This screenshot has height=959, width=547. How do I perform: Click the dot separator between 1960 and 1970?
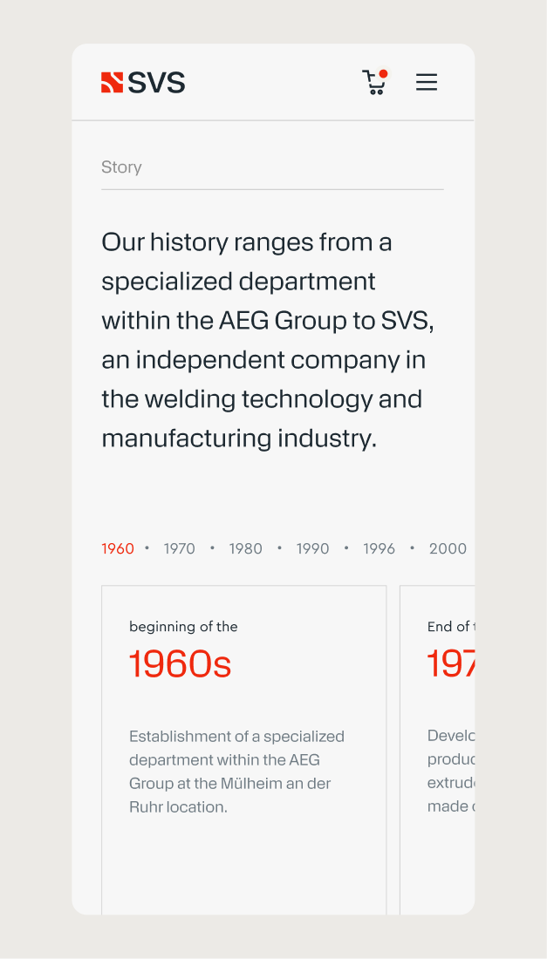coord(147,548)
